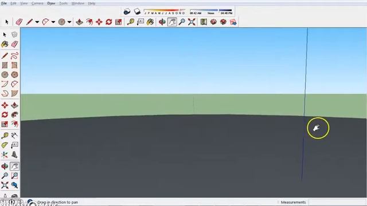Select Paint Bucket in left palette
Screen dimensions: 367x206
(5, 44)
